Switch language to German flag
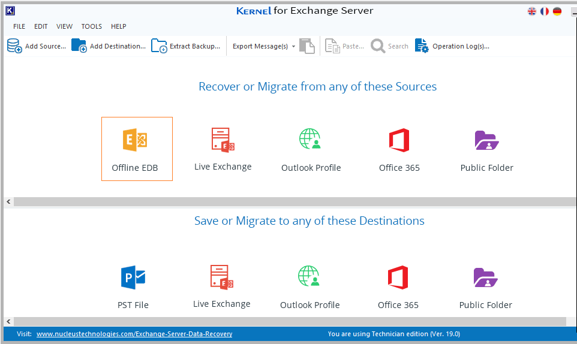Image resolution: width=577 pixels, height=344 pixels. click(557, 11)
